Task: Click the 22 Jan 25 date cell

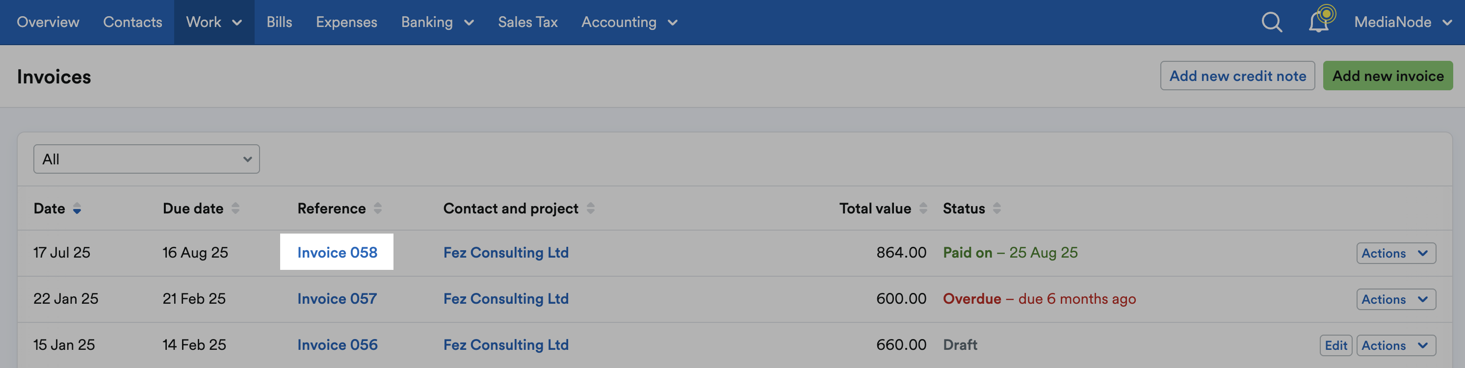Action: pos(65,299)
